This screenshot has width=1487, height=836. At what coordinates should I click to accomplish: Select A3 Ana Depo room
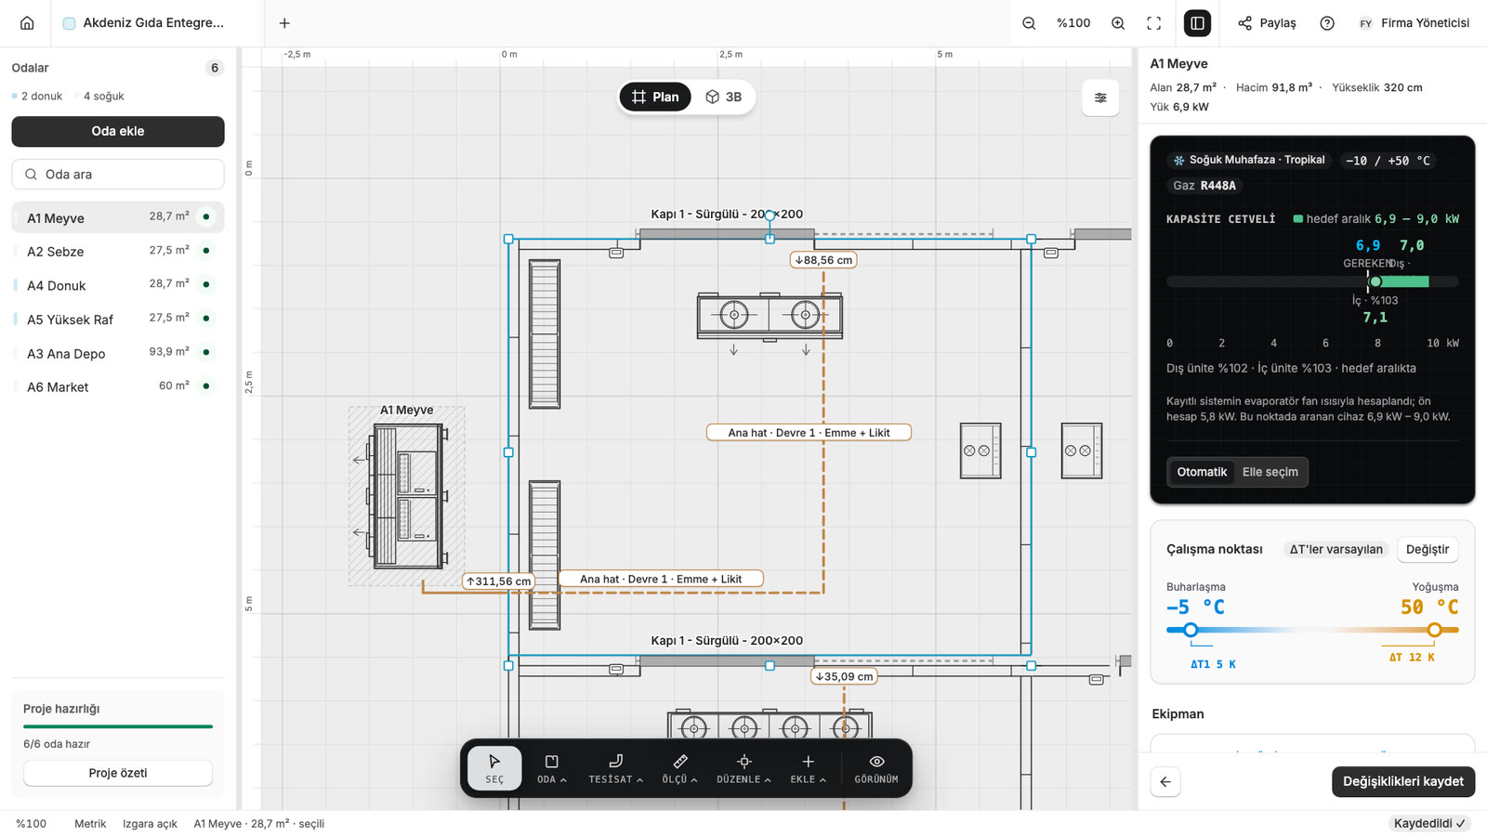coord(118,353)
